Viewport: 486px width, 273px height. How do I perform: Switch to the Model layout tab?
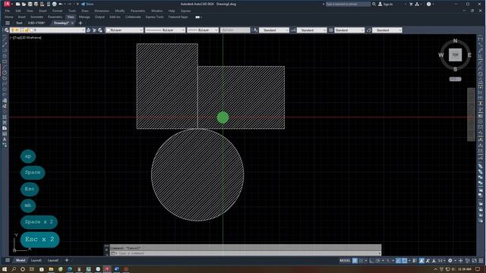(x=21, y=260)
